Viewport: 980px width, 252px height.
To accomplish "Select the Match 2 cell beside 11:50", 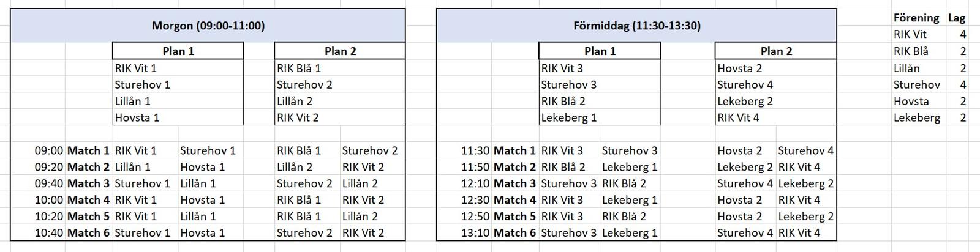I will pos(514,167).
